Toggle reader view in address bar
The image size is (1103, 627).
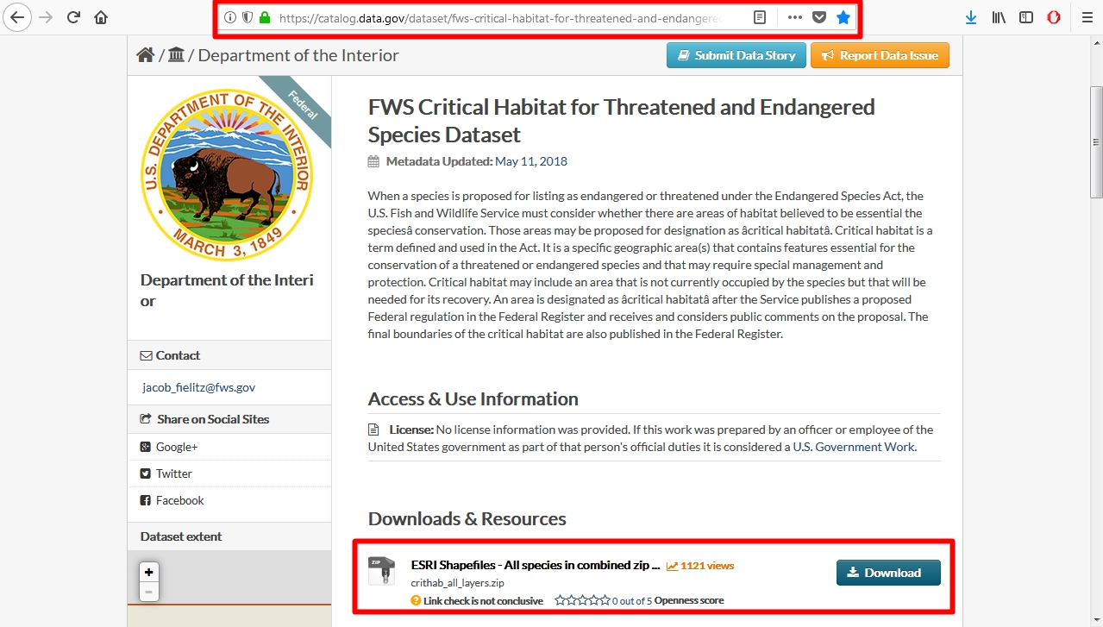pyautogui.click(x=760, y=17)
